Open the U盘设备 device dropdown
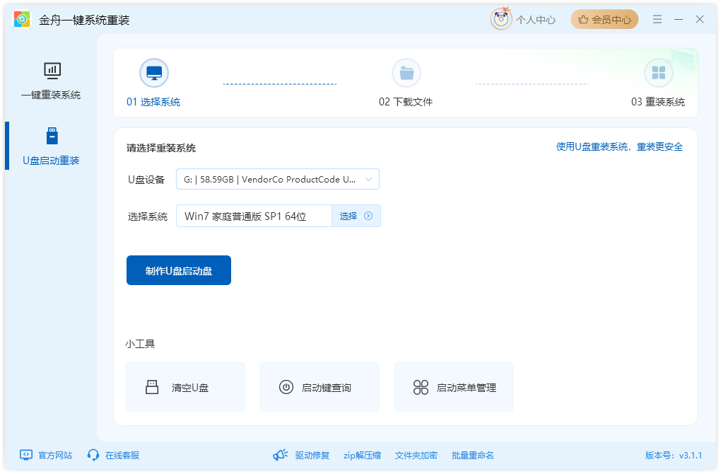The image size is (721, 474). (x=278, y=179)
